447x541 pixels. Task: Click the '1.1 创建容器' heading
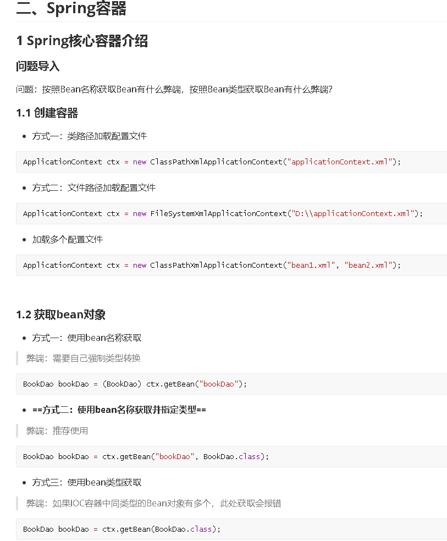coord(47,113)
